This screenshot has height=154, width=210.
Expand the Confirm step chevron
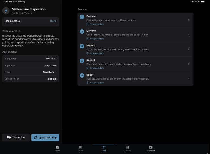(188, 34)
